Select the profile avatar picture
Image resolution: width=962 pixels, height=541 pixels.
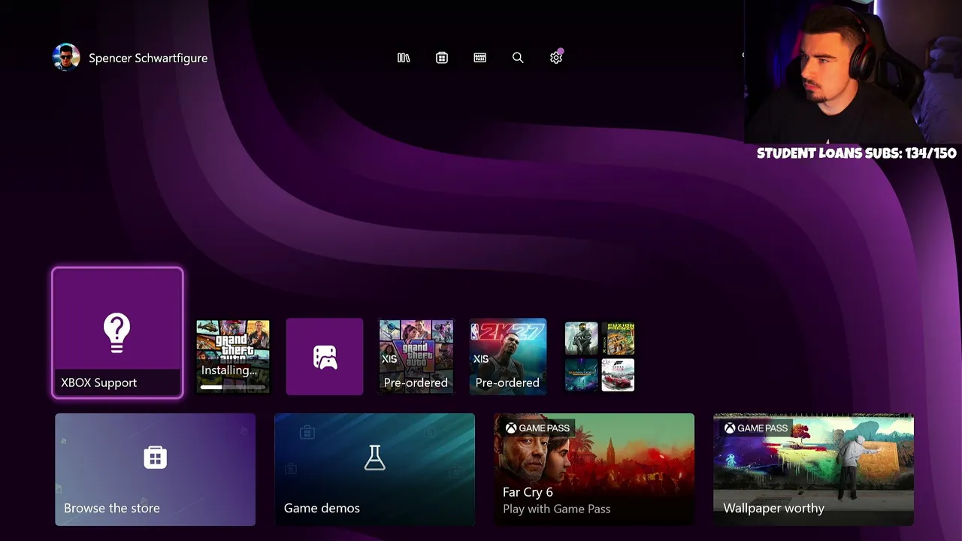(x=66, y=58)
